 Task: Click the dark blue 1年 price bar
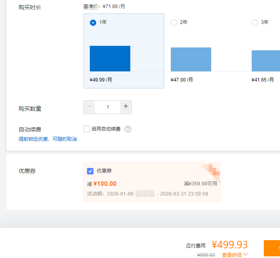point(110,59)
